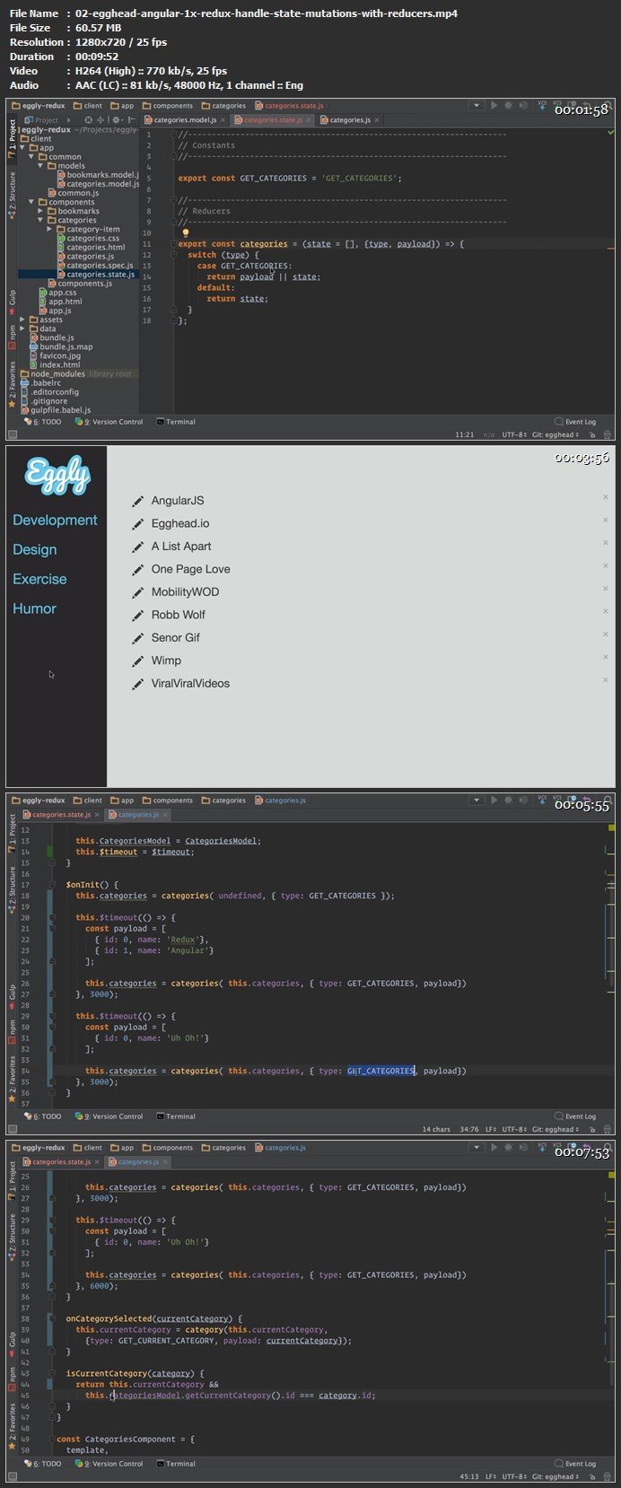Toggle the npm side panel in first frame
This screenshot has width=621, height=1488.
13,336
